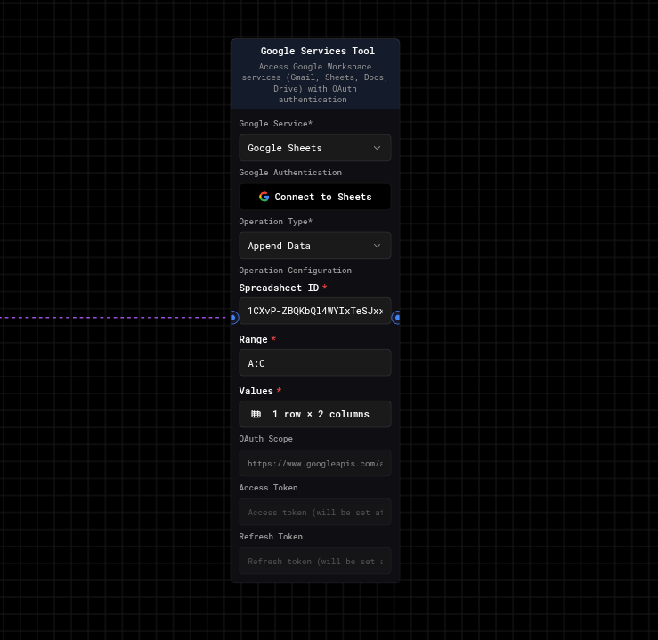This screenshot has width=658, height=640.
Task: Click the OAuth Scope label
Action: (265, 439)
